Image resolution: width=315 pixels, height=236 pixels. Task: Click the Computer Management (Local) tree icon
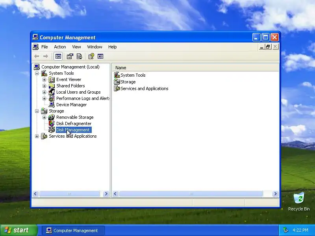tap(37, 67)
